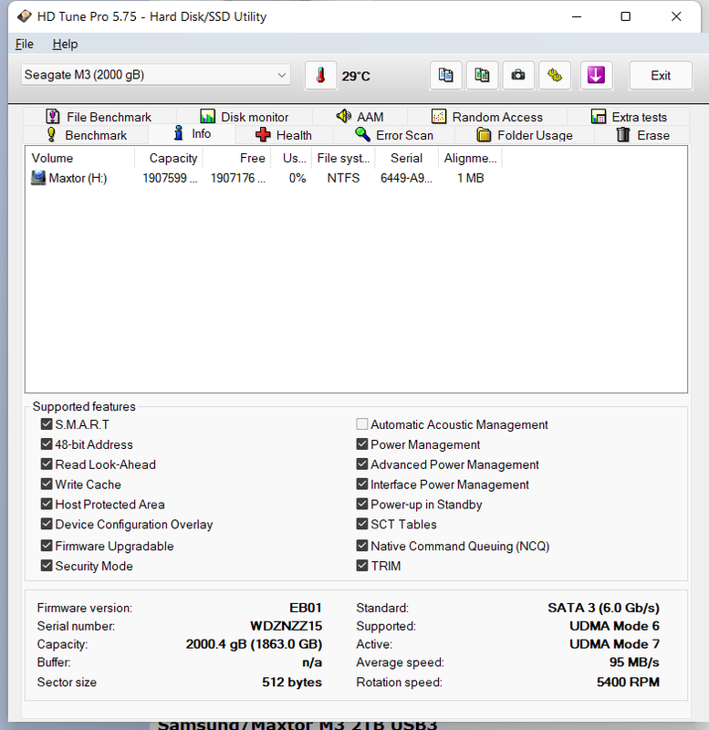709x730 pixels.
Task: Toggle the Security Mode checkbox
Action: [x=47, y=566]
